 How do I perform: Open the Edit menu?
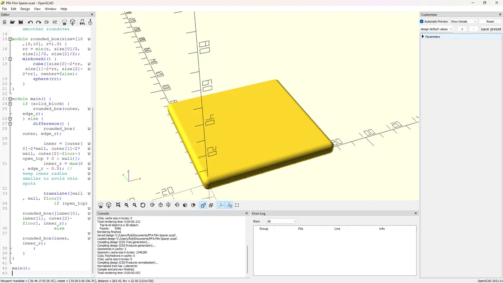click(14, 9)
